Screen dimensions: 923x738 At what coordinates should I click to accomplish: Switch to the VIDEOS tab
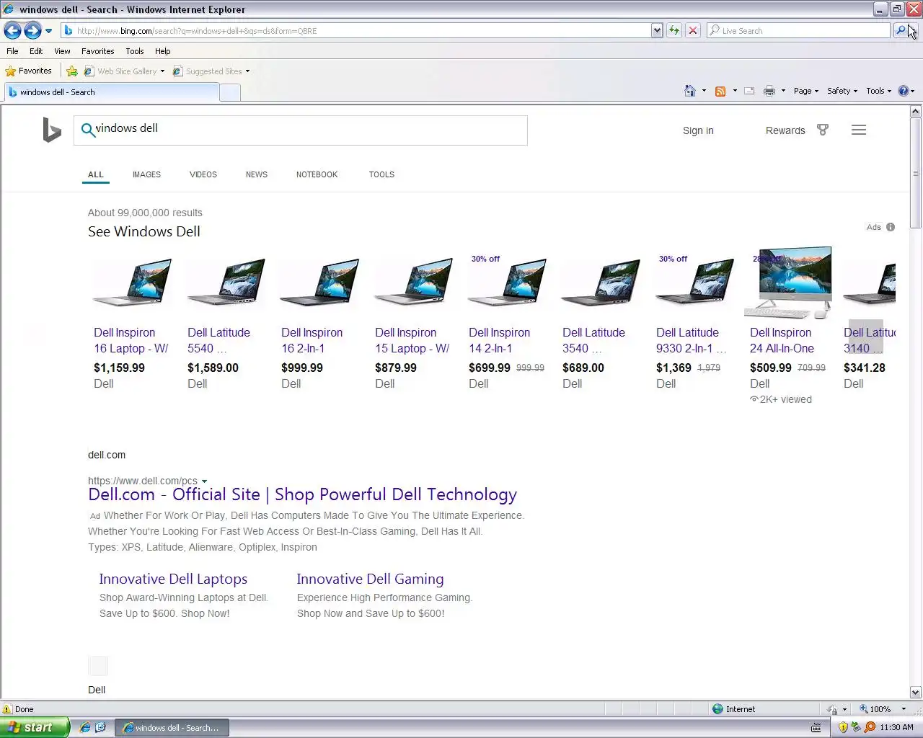click(203, 174)
